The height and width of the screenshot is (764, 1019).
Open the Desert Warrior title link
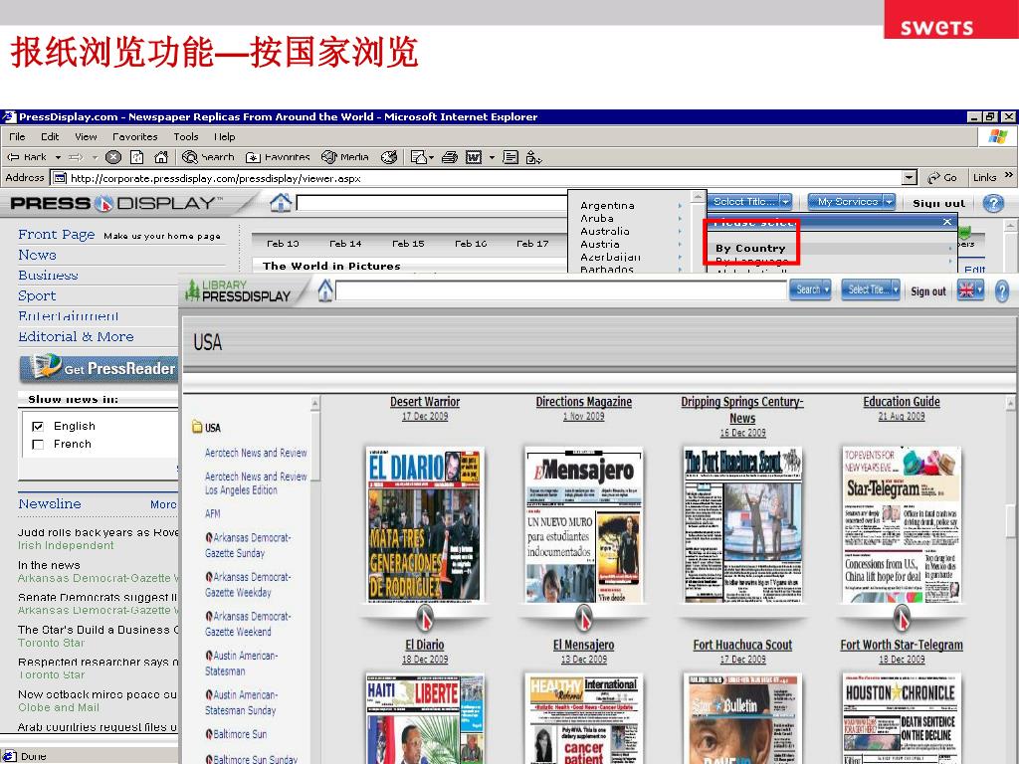point(425,402)
